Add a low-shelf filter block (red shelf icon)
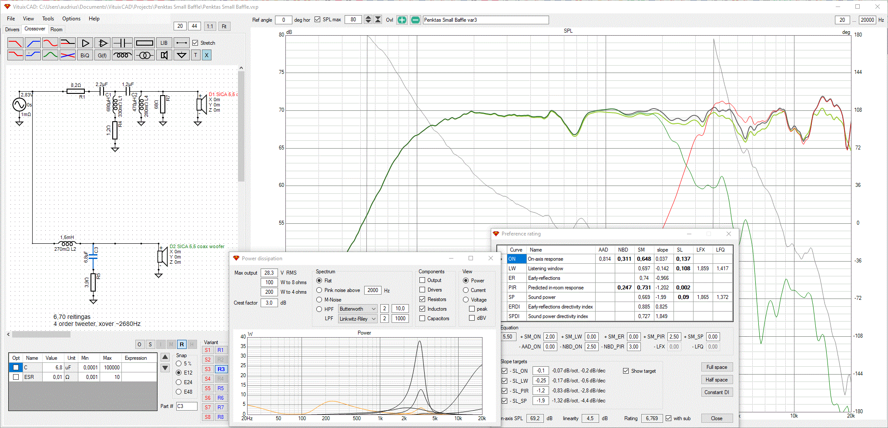 pyautogui.click(x=15, y=55)
